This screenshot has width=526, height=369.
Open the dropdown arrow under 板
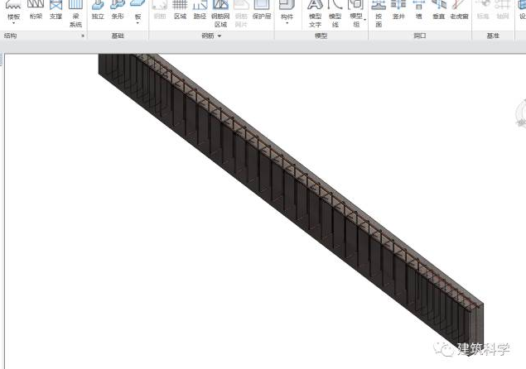138,23
